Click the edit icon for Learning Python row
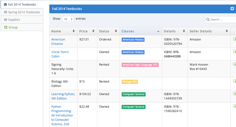This screenshot has width=236, height=127. click(234, 94)
